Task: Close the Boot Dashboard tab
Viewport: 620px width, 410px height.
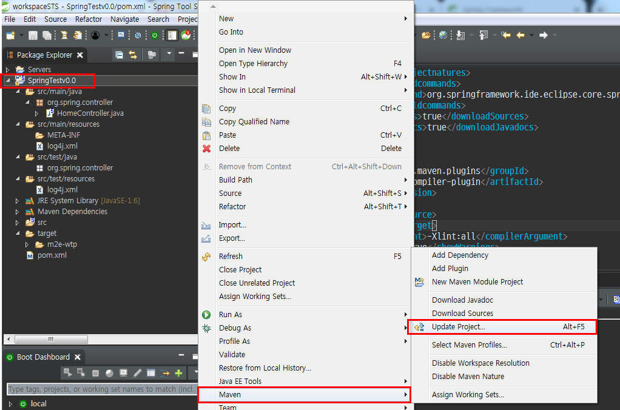Action: 78,357
